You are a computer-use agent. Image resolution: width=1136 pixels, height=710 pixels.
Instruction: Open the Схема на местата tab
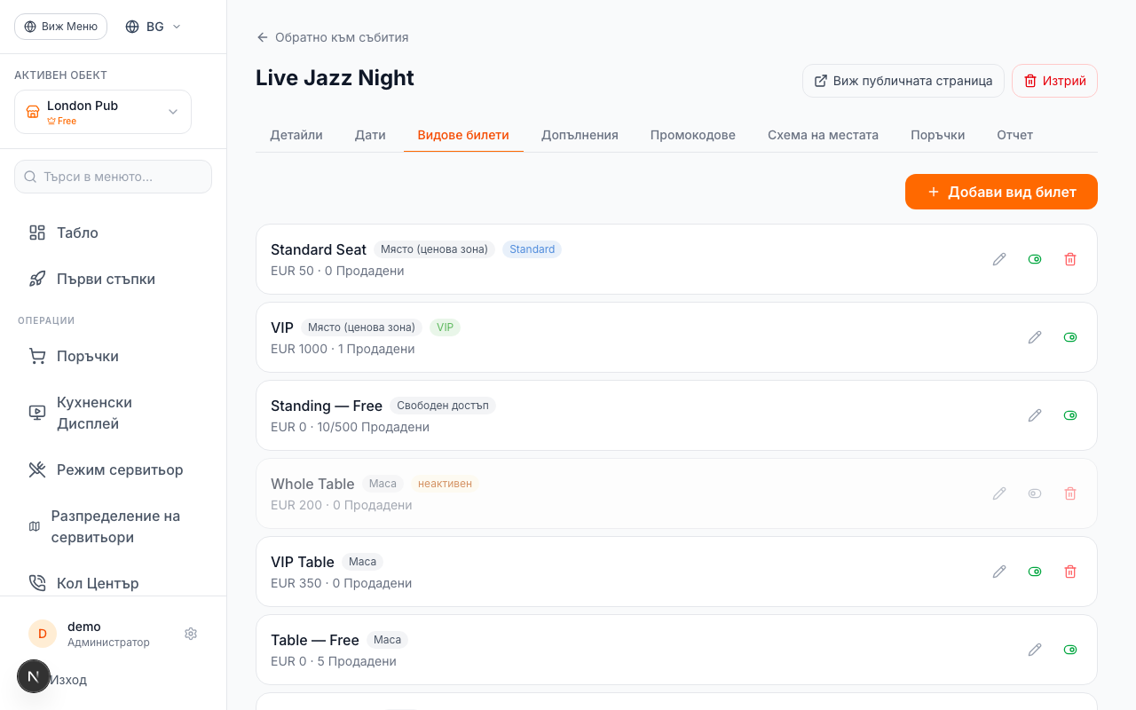823,135
